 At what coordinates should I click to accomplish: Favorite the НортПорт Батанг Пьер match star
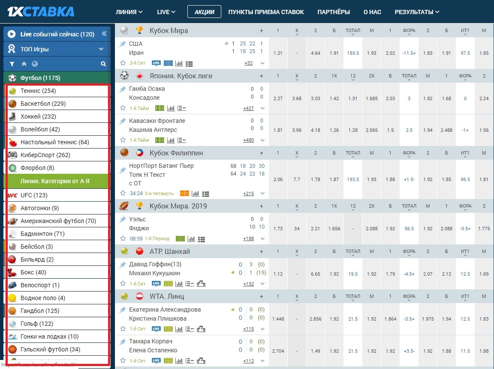123,193
